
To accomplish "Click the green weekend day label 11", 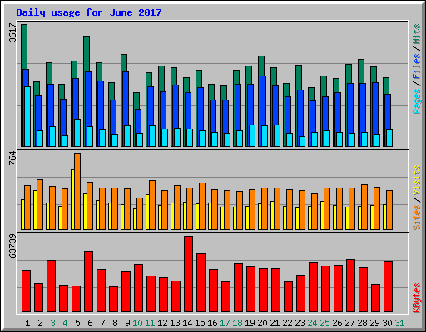I will 150,323.
